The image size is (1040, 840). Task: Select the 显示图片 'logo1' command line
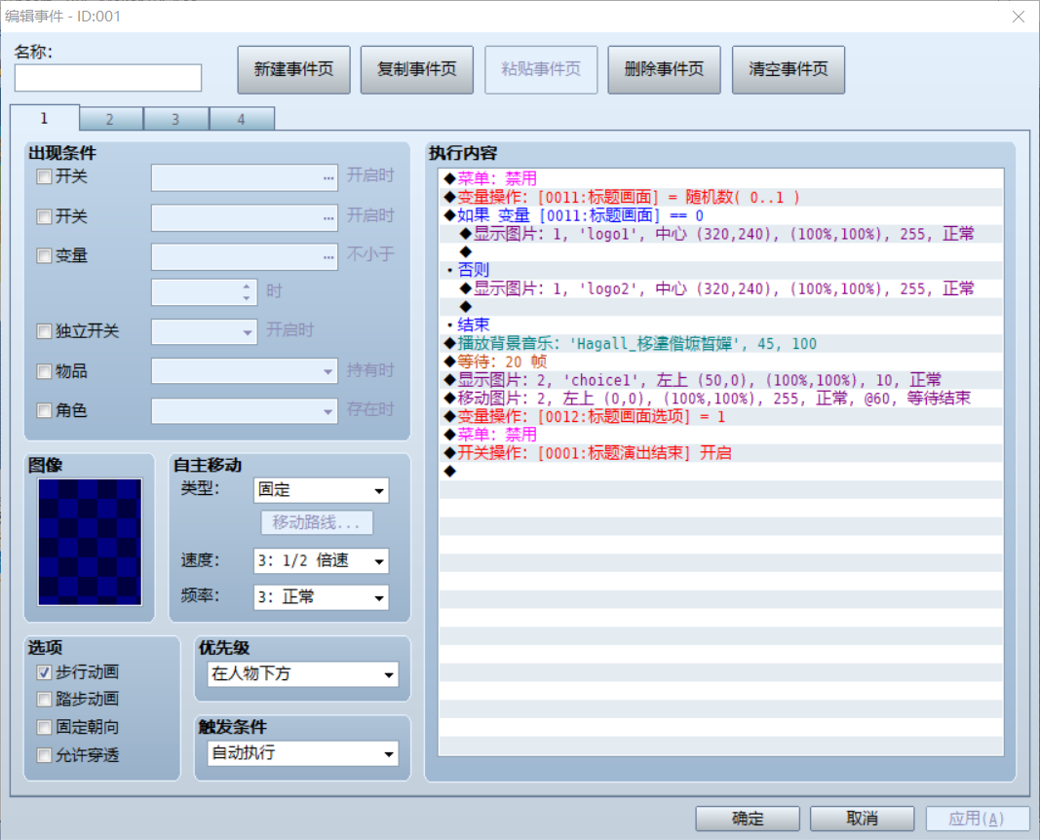click(721, 234)
